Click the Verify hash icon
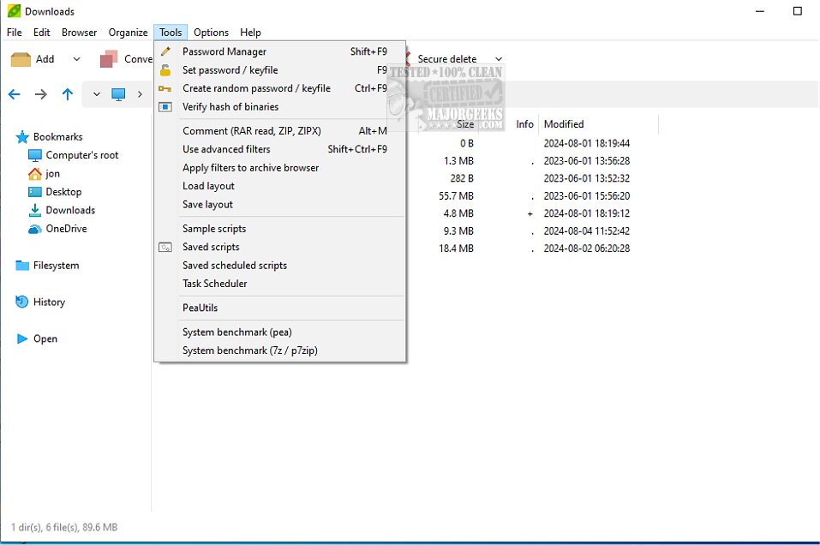820x545 pixels. point(165,107)
